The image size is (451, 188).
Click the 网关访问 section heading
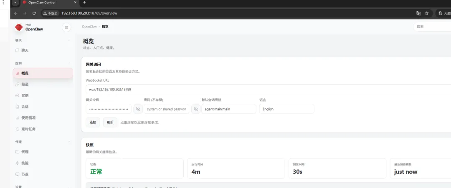pos(93,65)
